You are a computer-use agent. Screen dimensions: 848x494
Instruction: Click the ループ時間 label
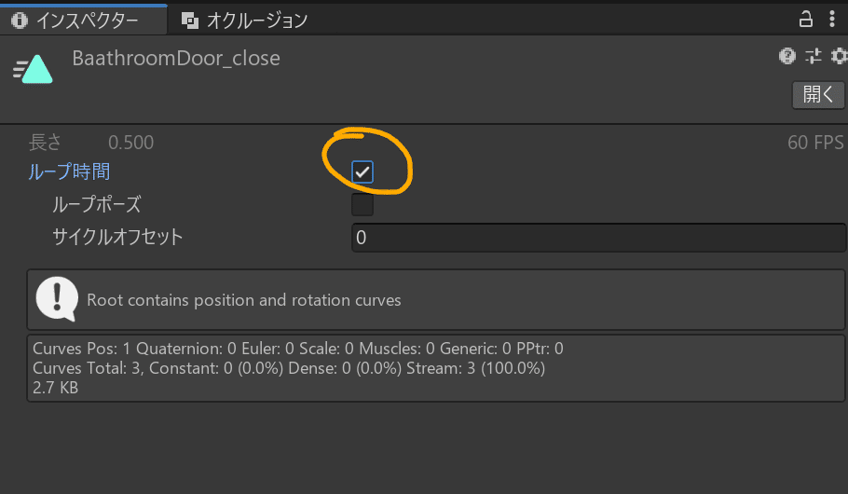click(69, 172)
